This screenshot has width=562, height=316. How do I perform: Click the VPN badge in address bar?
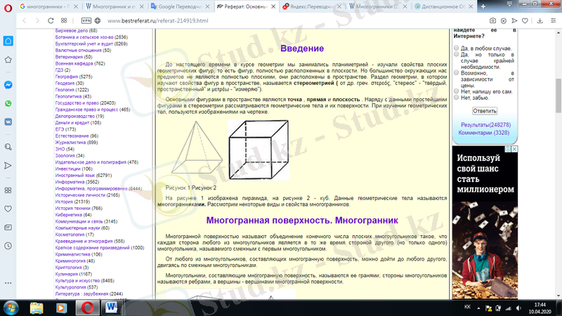(x=86, y=21)
